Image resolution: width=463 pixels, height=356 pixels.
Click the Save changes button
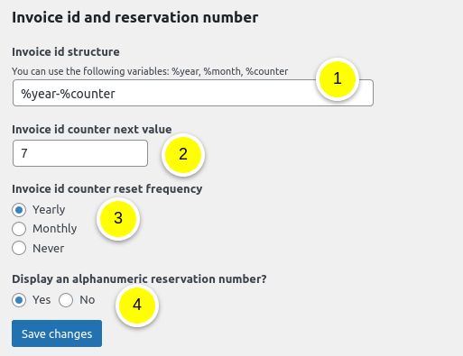click(57, 333)
